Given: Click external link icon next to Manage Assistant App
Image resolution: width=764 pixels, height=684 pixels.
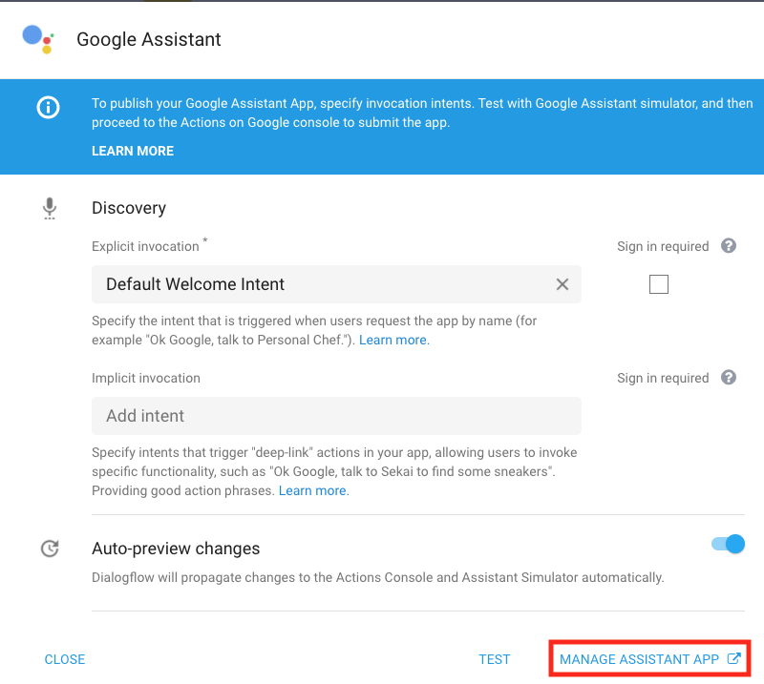Looking at the screenshot, I should [733, 659].
